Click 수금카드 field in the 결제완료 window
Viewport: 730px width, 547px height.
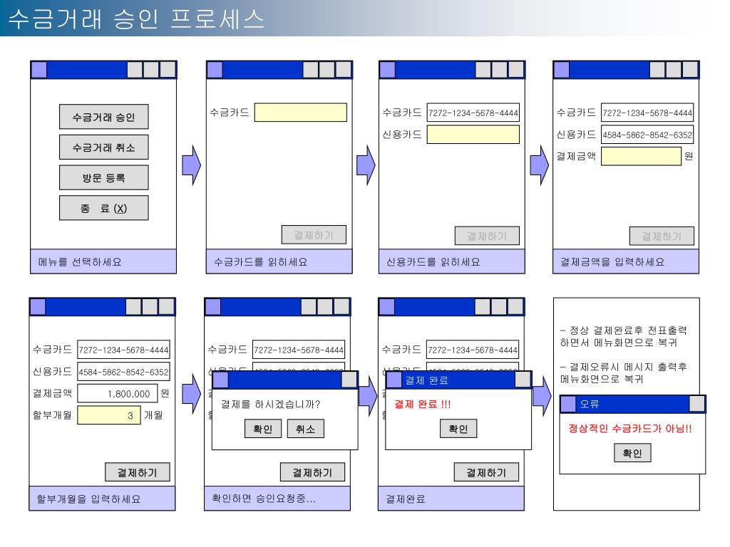pos(473,350)
